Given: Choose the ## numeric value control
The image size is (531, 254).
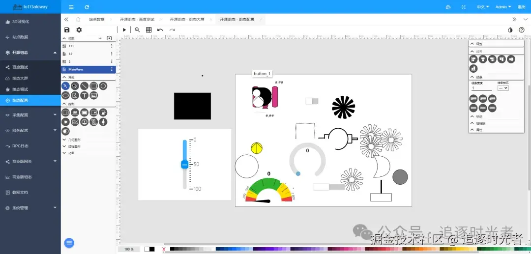Looking at the screenshot, I should coord(75,113).
